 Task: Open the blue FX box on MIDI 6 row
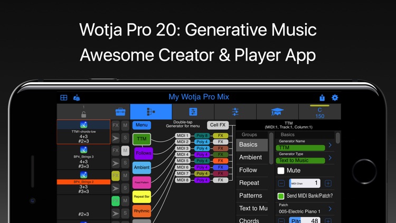click(x=221, y=168)
